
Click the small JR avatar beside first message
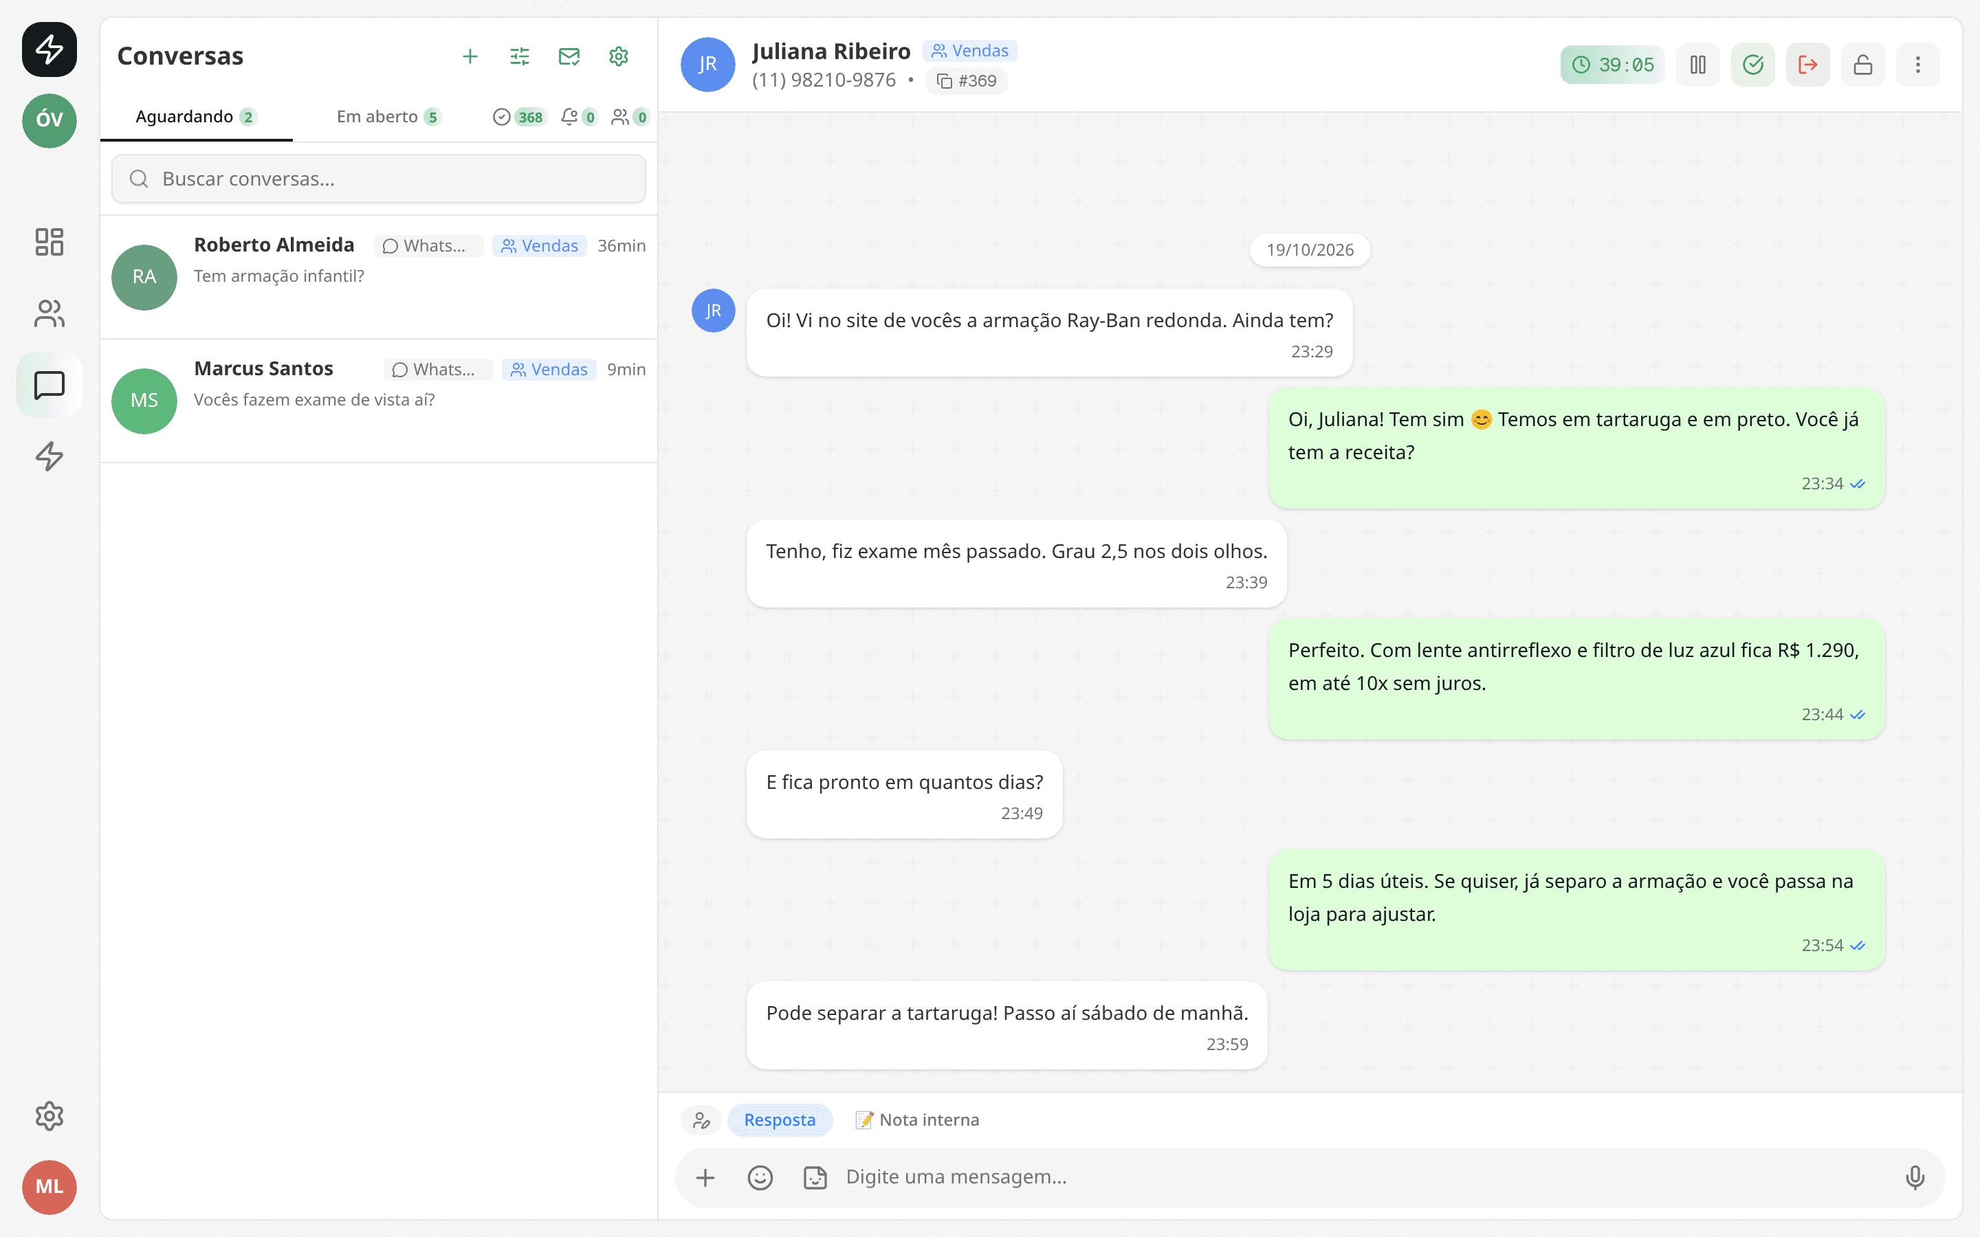tap(714, 311)
